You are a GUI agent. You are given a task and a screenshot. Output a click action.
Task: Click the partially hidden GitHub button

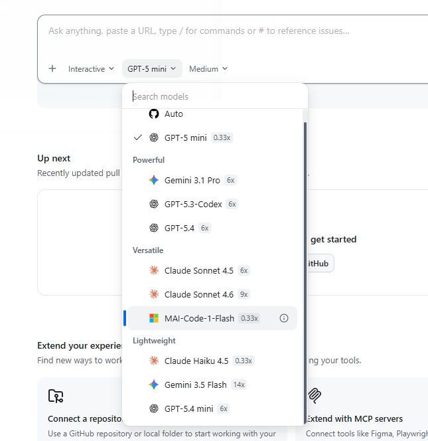pos(321,263)
